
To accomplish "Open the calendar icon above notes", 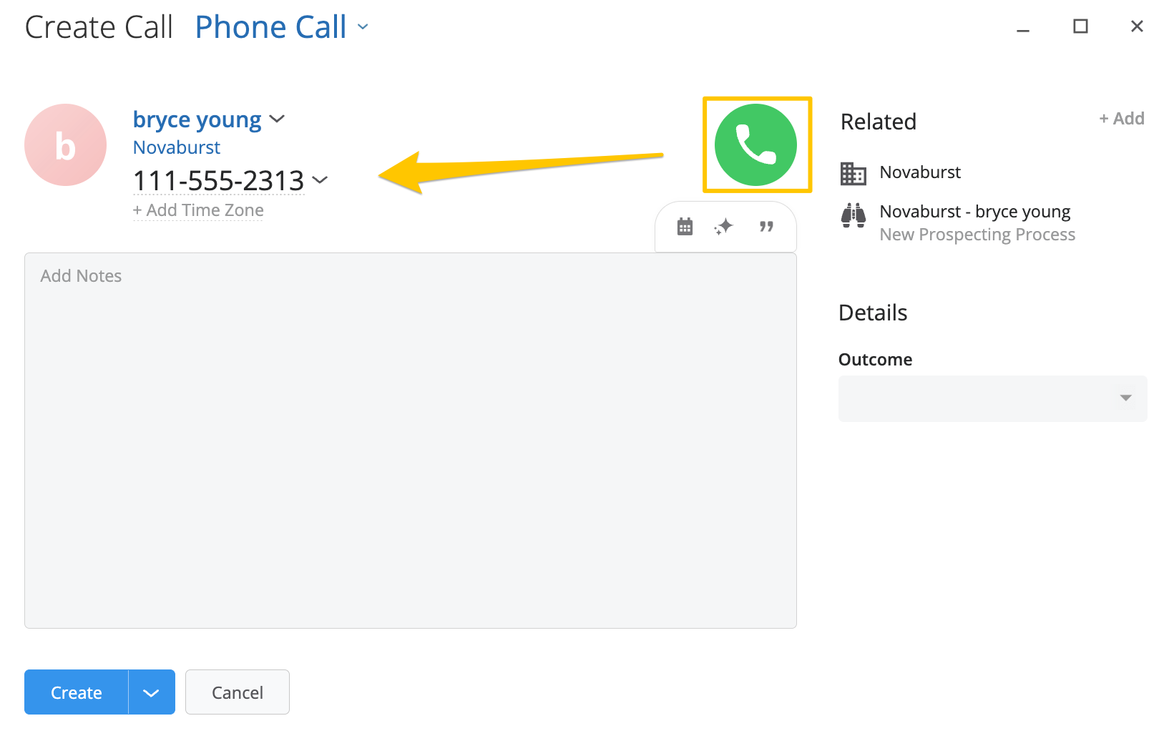I will pyautogui.click(x=685, y=227).
